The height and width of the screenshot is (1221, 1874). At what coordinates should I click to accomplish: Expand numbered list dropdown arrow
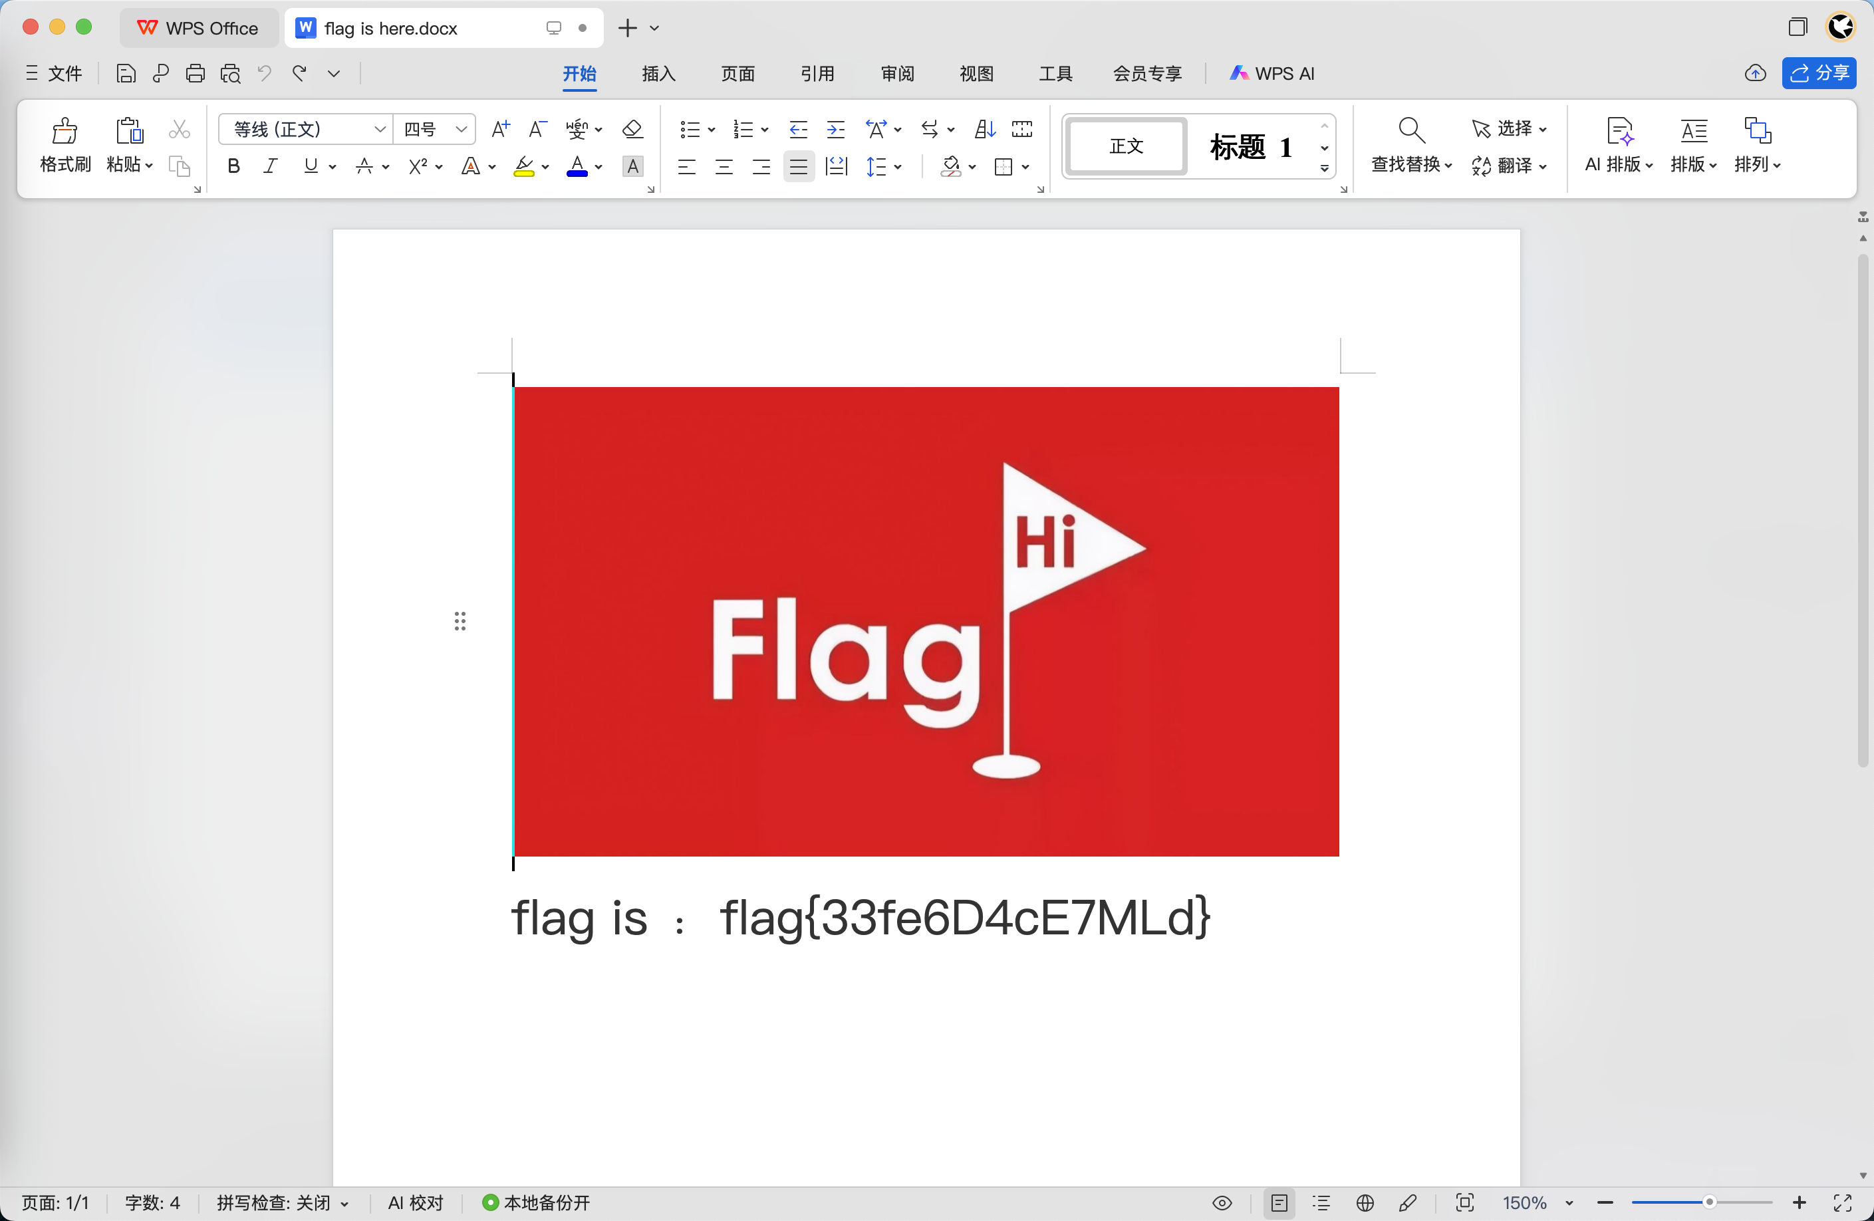[x=765, y=130]
